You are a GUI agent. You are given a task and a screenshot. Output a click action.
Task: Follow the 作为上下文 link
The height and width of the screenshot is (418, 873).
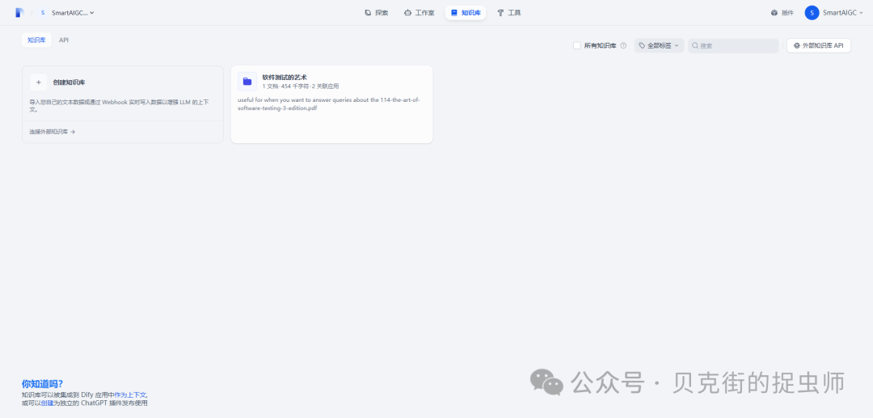[130, 394]
